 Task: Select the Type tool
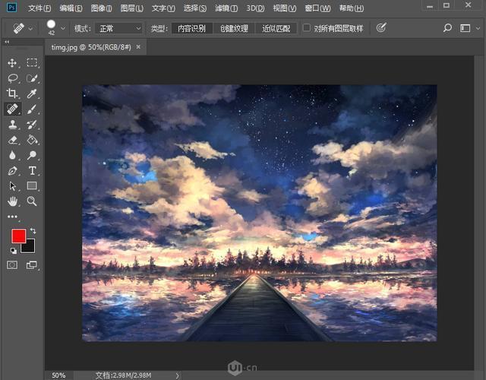pyautogui.click(x=32, y=170)
